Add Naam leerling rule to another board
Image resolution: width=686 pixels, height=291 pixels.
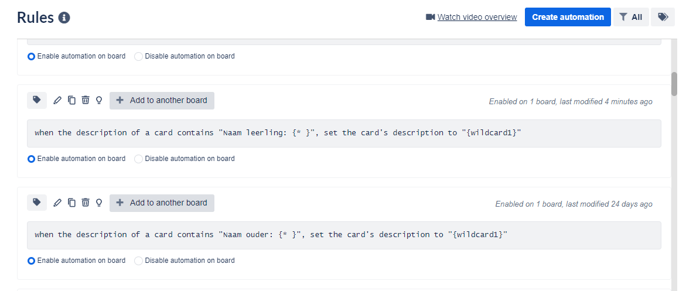(x=162, y=100)
